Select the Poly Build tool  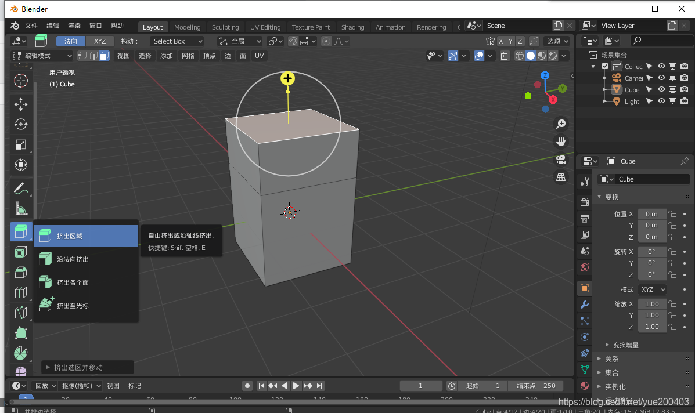(21, 333)
